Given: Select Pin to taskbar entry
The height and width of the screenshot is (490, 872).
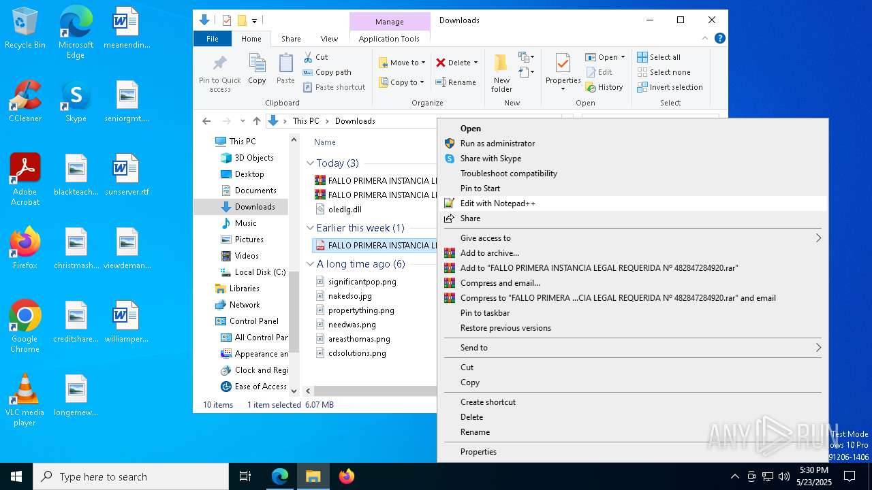Looking at the screenshot, I should [x=632, y=313].
